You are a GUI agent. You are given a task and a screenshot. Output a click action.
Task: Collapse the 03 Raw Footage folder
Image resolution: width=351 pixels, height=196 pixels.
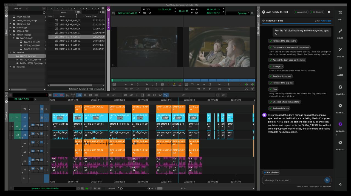click(10, 35)
